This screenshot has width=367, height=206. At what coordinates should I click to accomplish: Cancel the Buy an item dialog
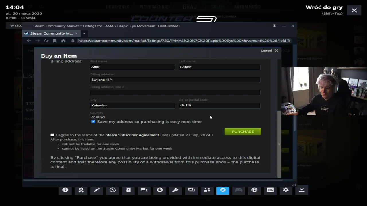pyautogui.click(x=269, y=51)
